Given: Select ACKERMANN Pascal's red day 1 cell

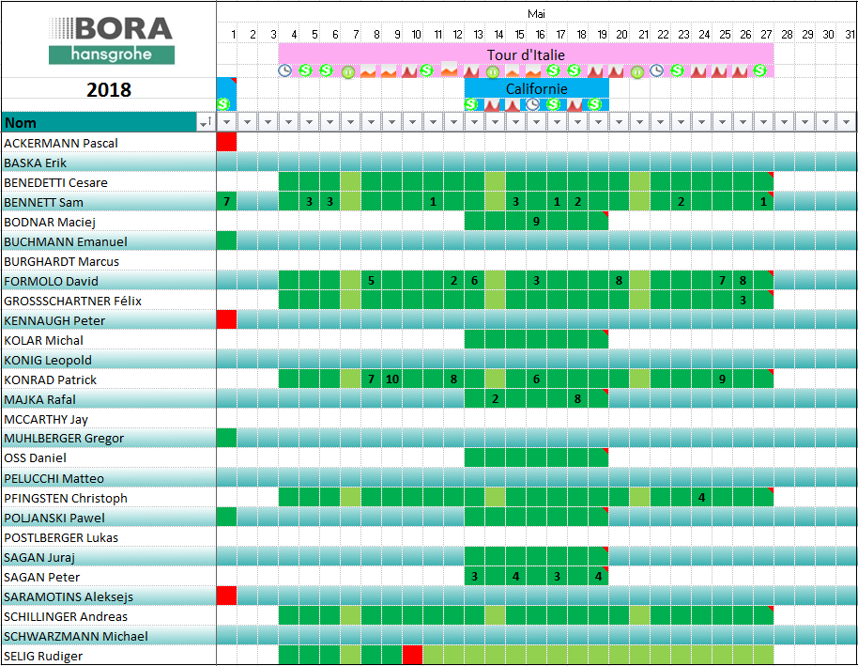Looking at the screenshot, I should 226,142.
